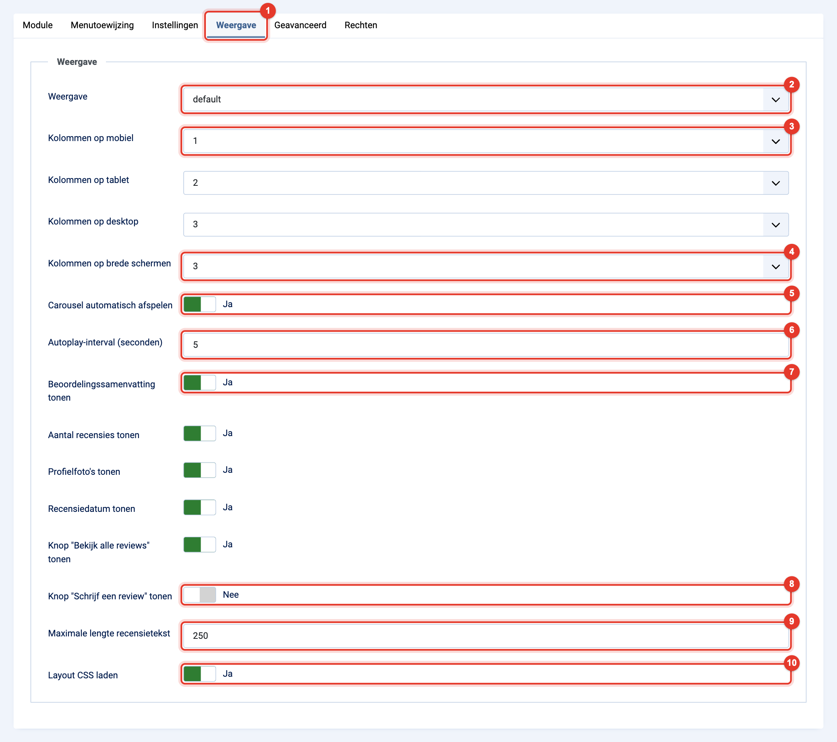Viewport: 837px width, 742px height.
Task: Toggle Carousel automatisch afspelen switch
Action: click(x=199, y=304)
